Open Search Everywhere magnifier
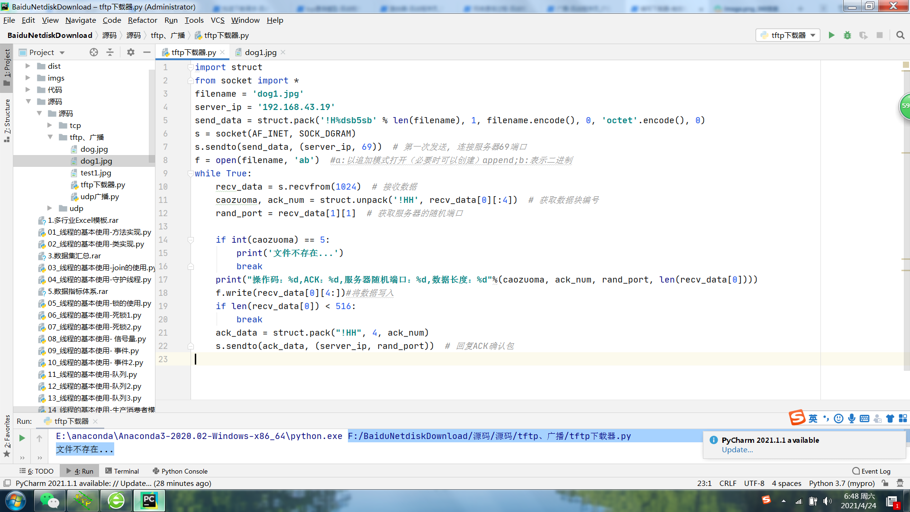Viewport: 910px width, 512px height. [x=901, y=36]
